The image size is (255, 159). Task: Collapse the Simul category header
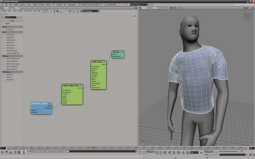tap(12, 27)
